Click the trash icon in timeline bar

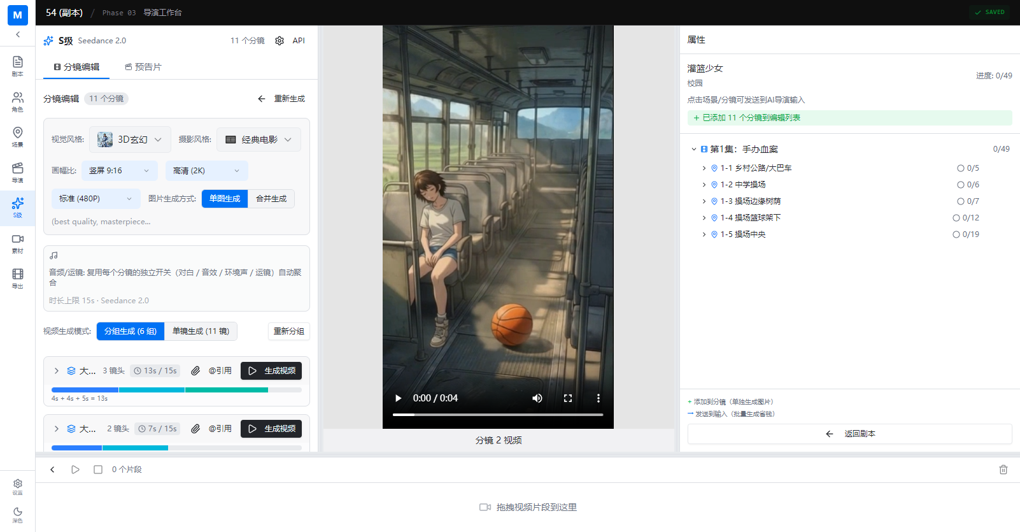[1003, 470]
